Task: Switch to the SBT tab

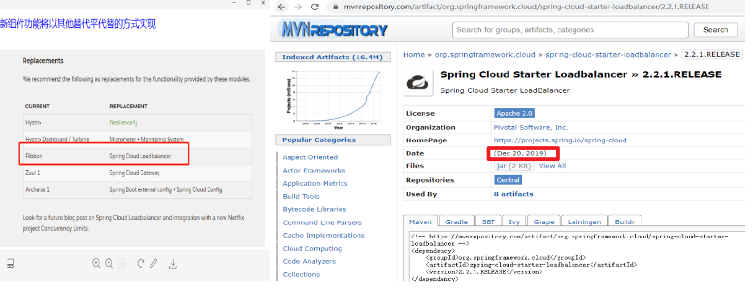Action: [x=488, y=221]
